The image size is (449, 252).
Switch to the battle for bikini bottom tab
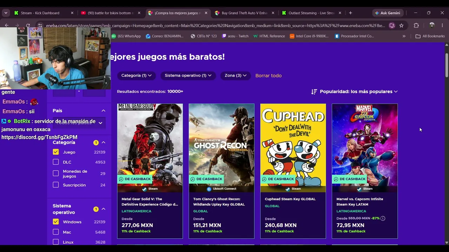(x=110, y=13)
